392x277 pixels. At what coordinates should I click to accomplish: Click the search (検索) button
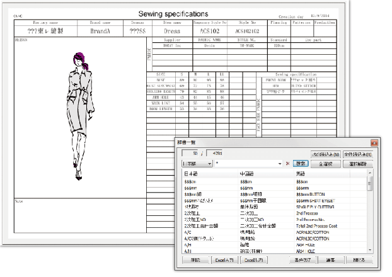coord(300,164)
